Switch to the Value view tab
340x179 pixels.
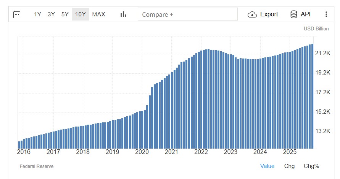click(x=267, y=166)
